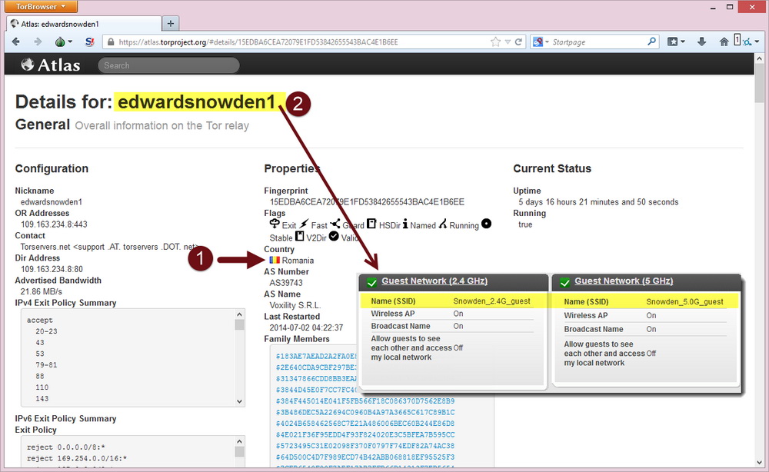Bookmark this page with the star icon
This screenshot has height=472, width=769.
(x=495, y=42)
